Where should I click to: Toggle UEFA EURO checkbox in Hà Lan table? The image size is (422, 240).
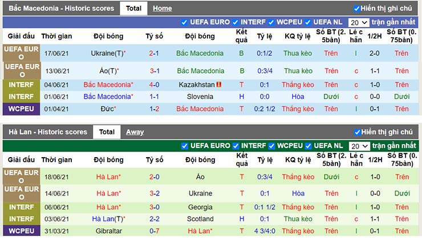tap(185, 146)
